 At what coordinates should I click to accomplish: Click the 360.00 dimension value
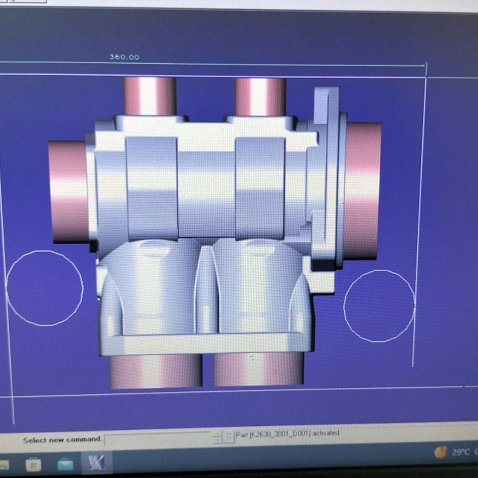click(x=124, y=57)
